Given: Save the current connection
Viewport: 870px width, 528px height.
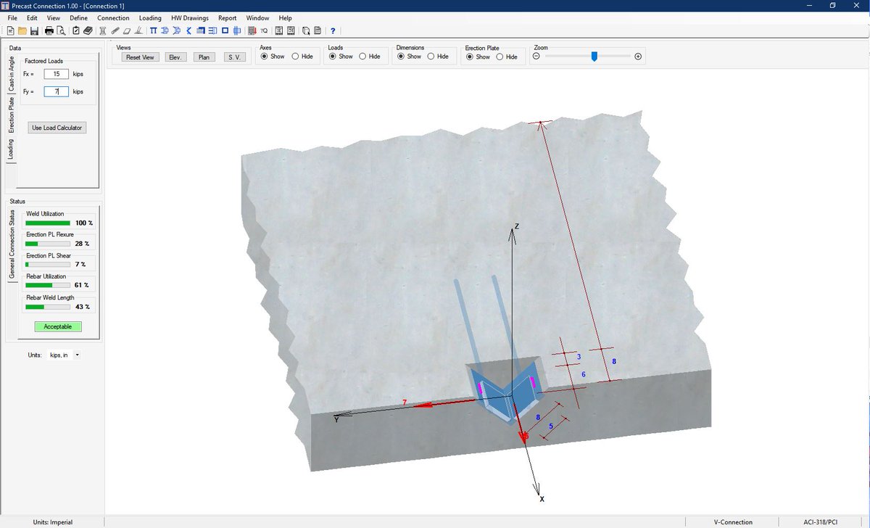Looking at the screenshot, I should (36, 30).
